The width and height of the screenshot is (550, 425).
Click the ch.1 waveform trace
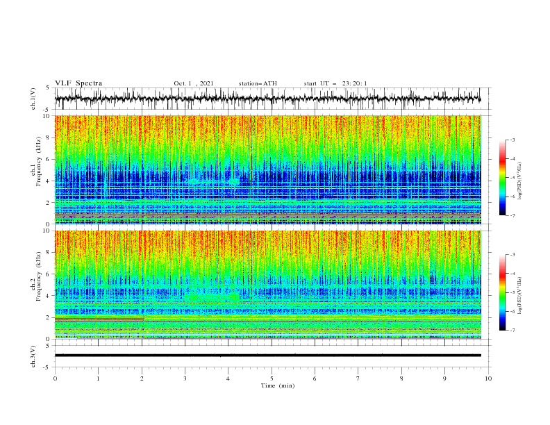[267, 99]
